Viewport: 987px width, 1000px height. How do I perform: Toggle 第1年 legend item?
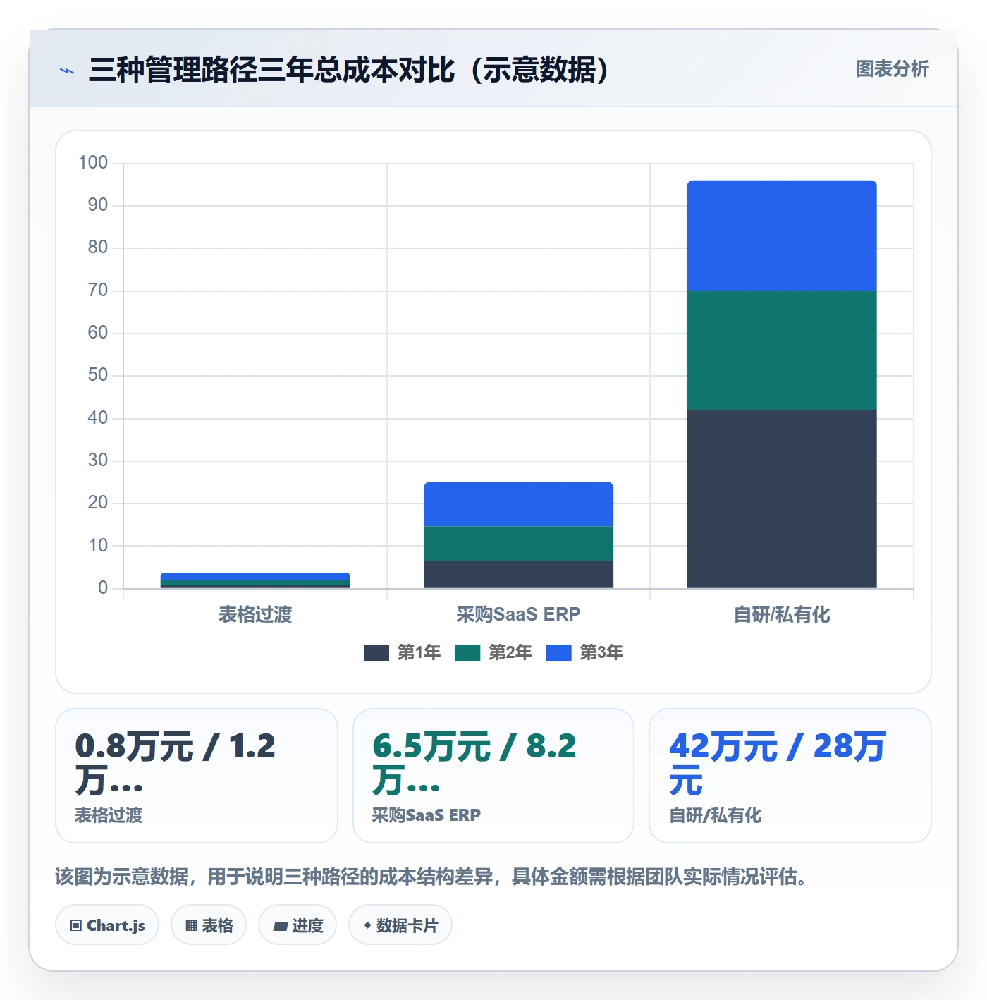[x=402, y=653]
